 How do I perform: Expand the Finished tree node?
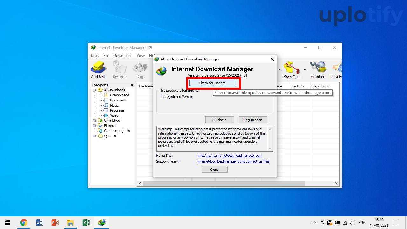[x=94, y=126]
